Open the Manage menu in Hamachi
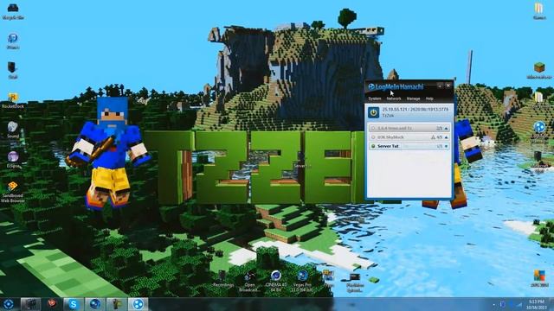This screenshot has width=554, height=311. 413,98
